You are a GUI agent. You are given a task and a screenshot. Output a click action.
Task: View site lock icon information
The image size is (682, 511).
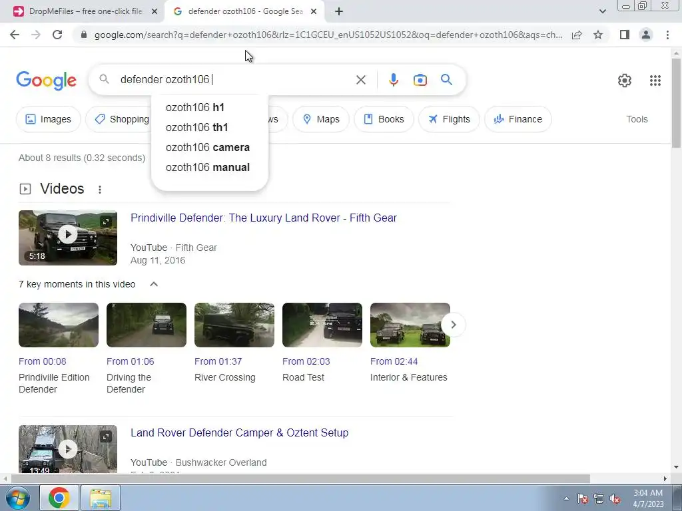84,35
